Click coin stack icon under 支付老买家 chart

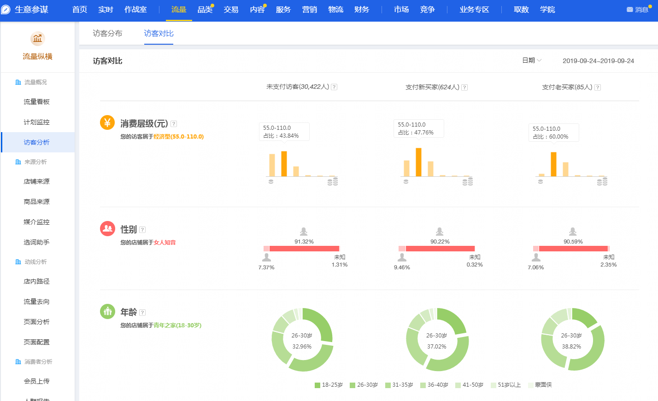click(602, 182)
